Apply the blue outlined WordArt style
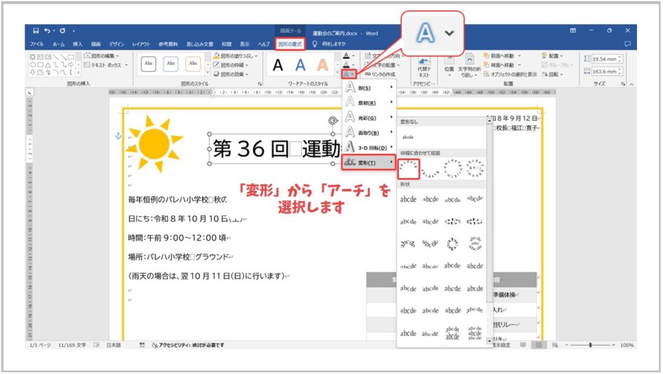Screen dimensions: 663x374 click(x=300, y=65)
